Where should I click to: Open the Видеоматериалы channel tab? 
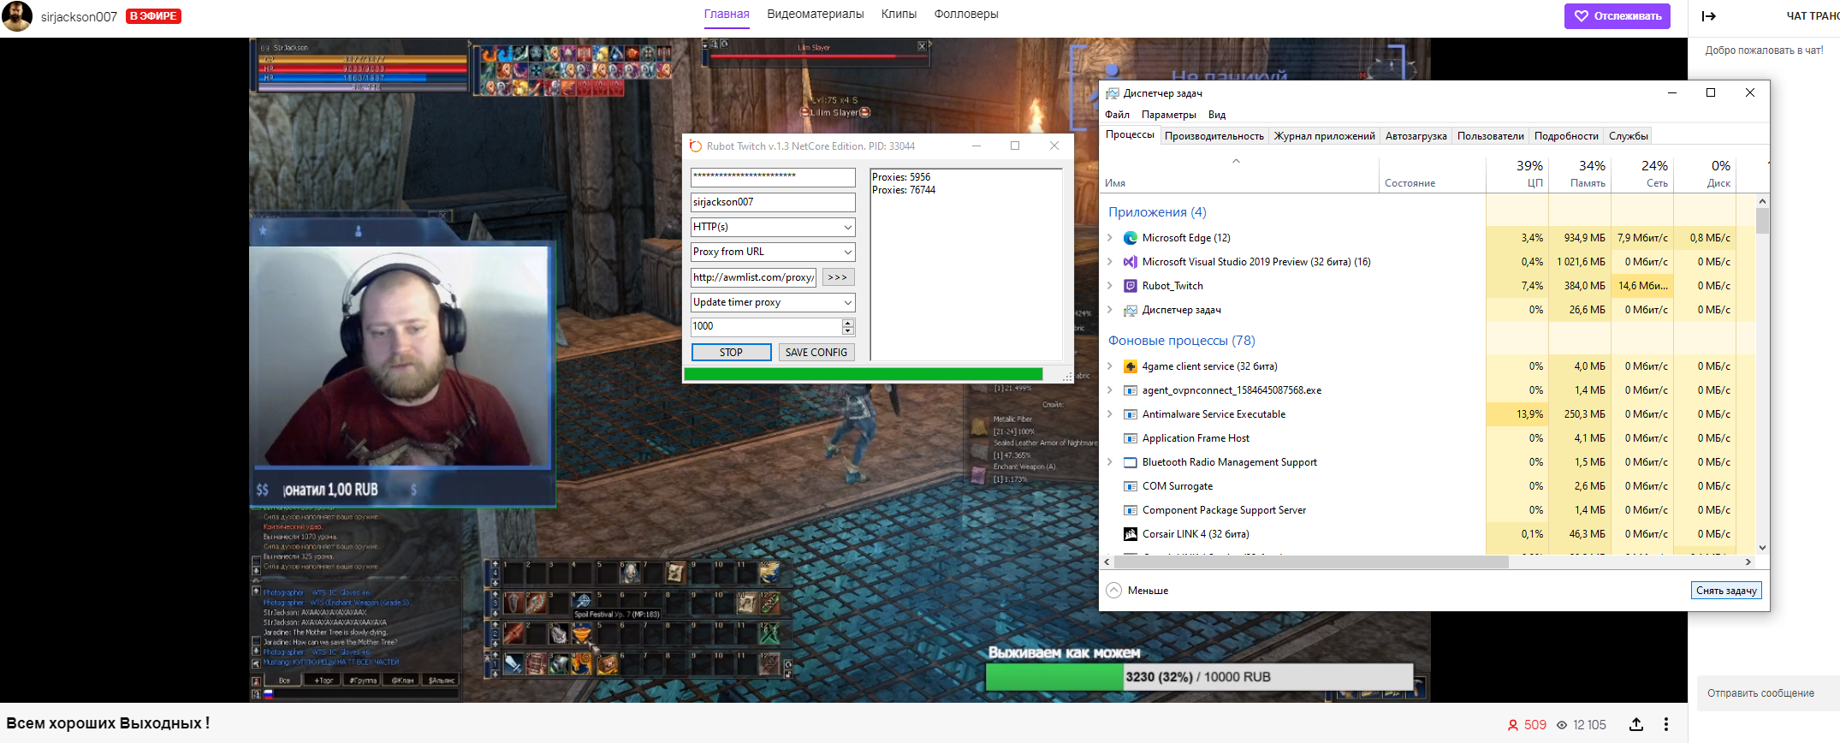pyautogui.click(x=815, y=14)
